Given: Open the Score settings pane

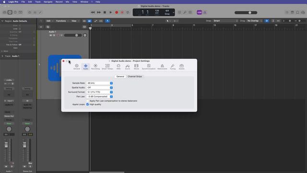Looking at the screenshot, I should coord(128,67).
